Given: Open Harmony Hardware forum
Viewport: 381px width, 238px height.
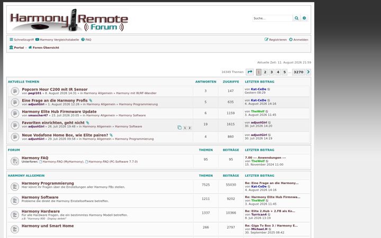Looking at the screenshot, I should (41, 212).
